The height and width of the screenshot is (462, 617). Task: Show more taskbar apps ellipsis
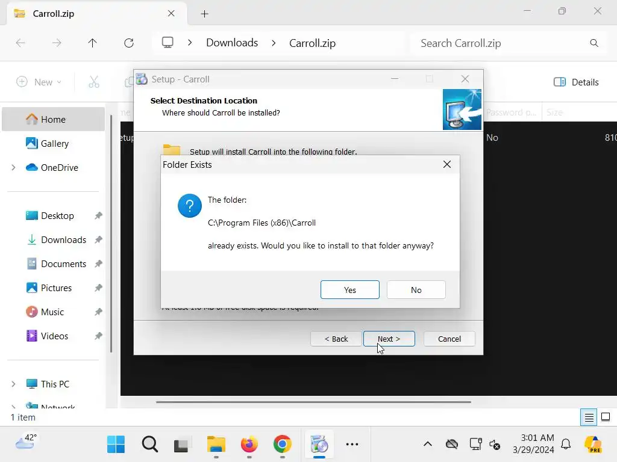[x=352, y=445]
